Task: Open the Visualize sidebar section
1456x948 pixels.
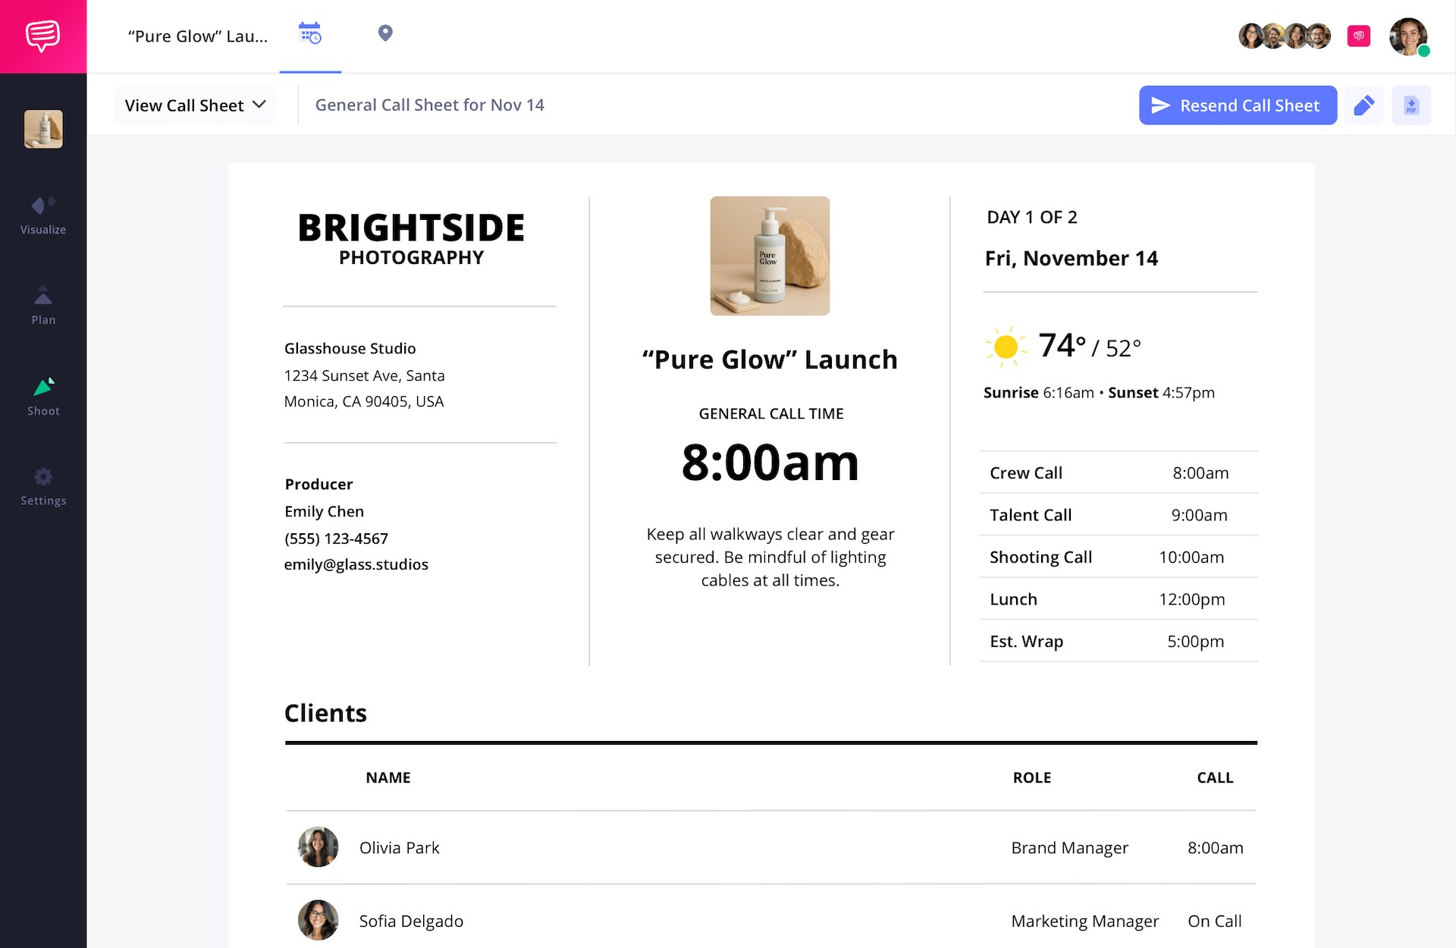Action: point(43,215)
